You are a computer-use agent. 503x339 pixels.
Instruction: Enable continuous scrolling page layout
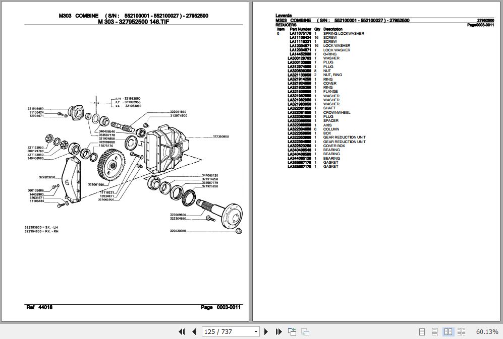[433, 332]
